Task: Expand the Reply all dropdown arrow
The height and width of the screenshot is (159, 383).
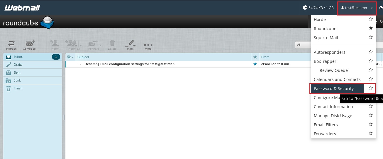Action: (80, 45)
